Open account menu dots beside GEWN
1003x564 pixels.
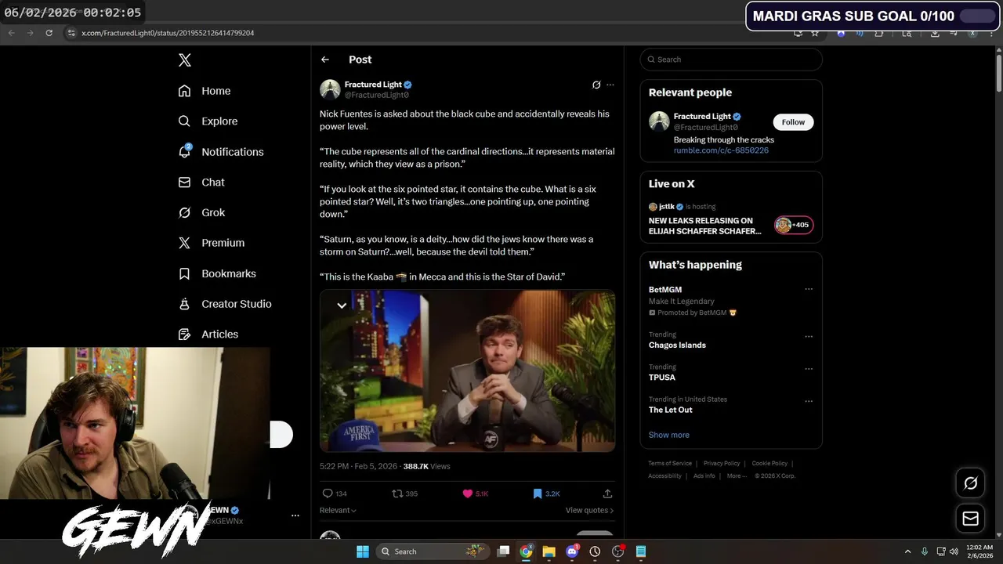coord(295,515)
